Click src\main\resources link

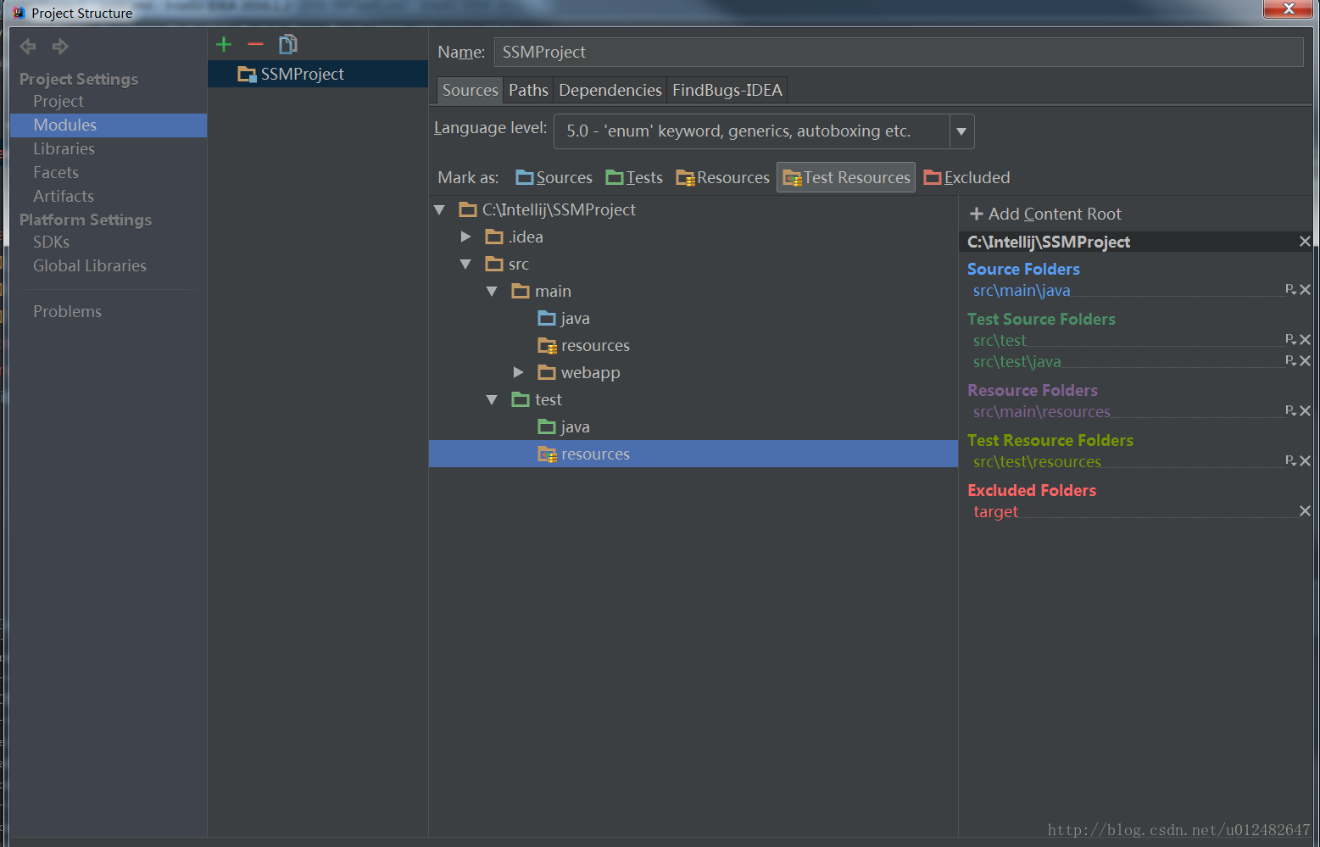1042,411
